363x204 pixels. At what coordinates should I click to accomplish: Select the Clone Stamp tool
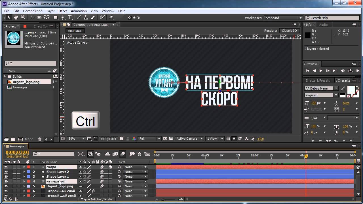(86, 18)
